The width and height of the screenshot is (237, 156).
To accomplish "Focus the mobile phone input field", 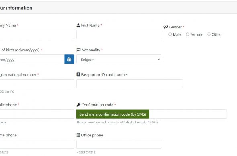I will [x=37, y=114].
